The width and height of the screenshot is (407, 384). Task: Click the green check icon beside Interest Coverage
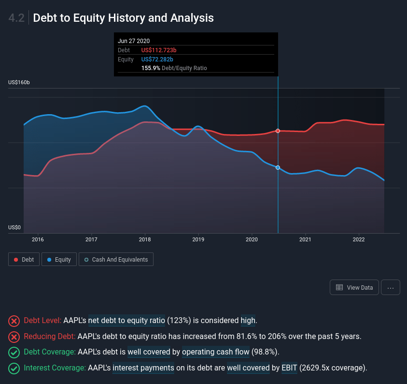point(14,369)
